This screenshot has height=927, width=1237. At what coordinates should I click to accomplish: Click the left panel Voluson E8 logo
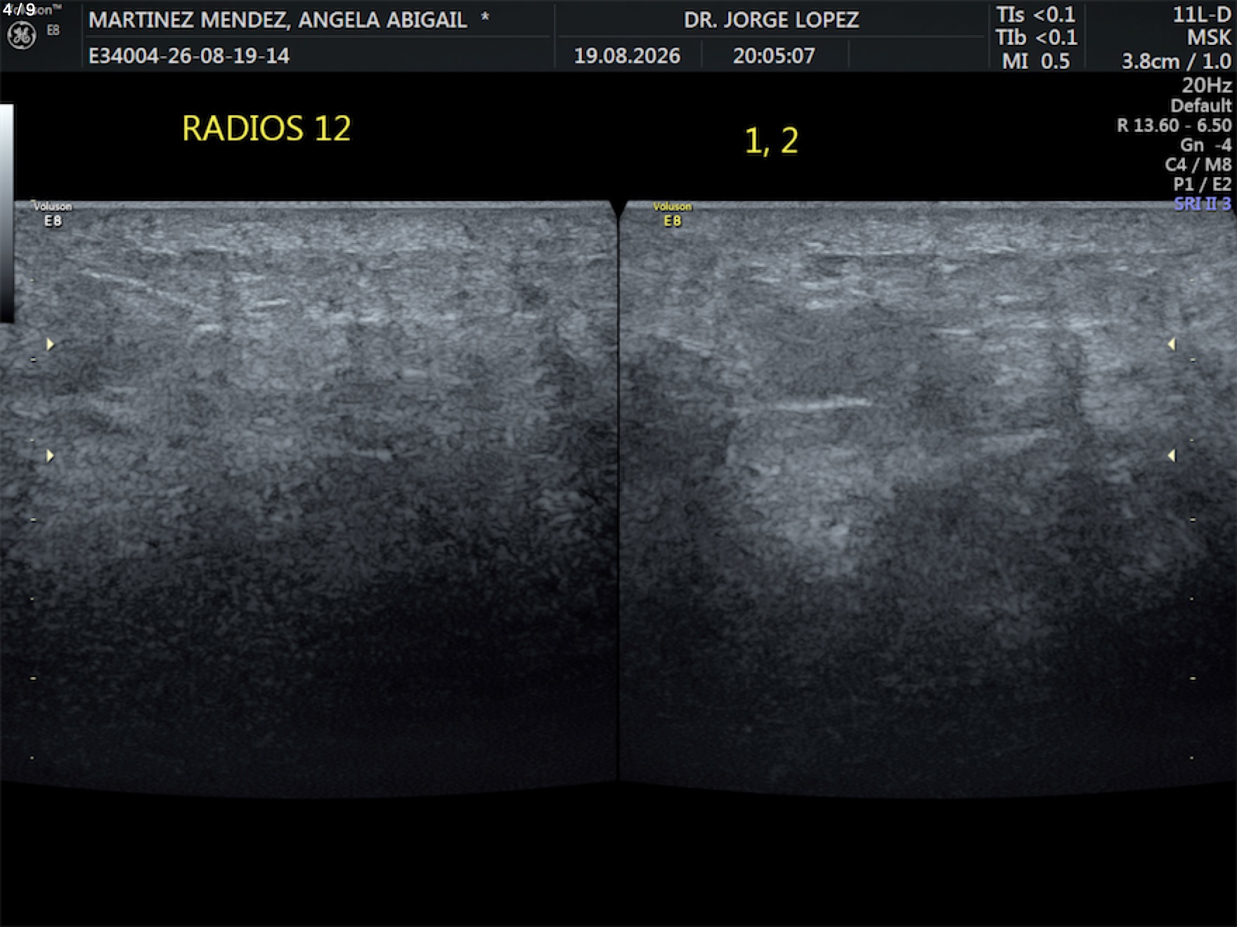coord(53,214)
